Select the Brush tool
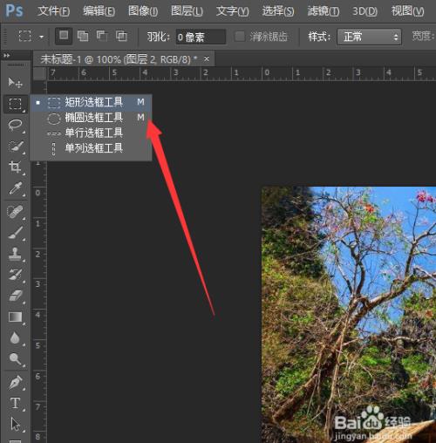Image resolution: width=436 pixels, height=443 pixels. 15,233
